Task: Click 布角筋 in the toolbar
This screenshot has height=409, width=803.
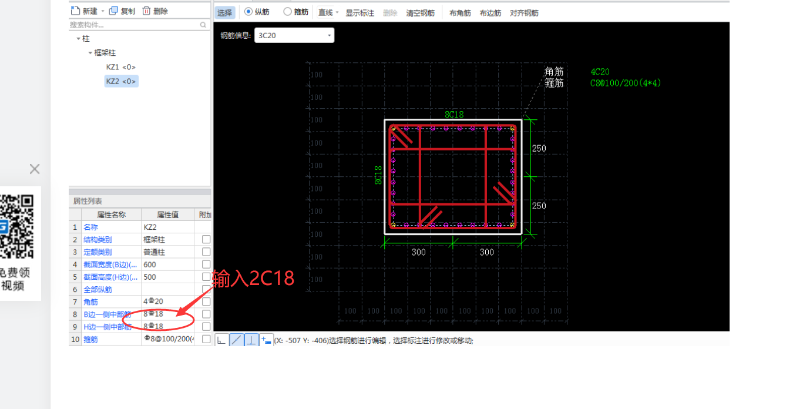Action: [x=460, y=13]
